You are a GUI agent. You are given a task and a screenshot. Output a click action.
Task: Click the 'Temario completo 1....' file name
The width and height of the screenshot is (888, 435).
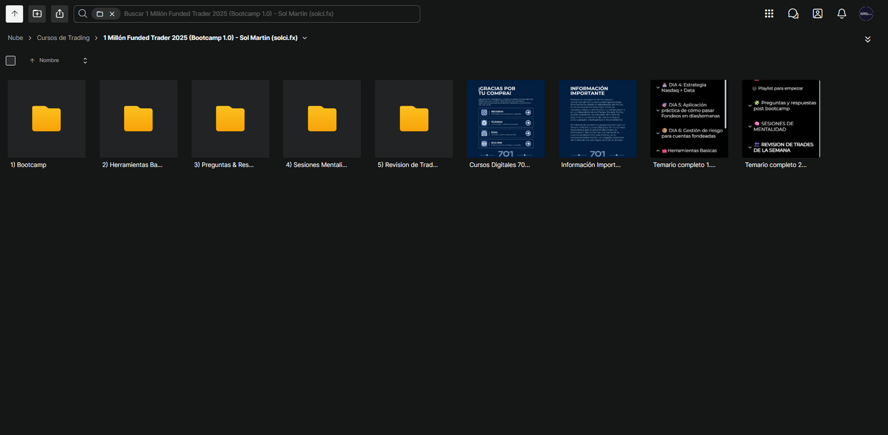coord(684,165)
